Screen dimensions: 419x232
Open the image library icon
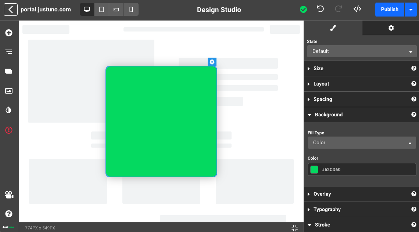point(9,91)
